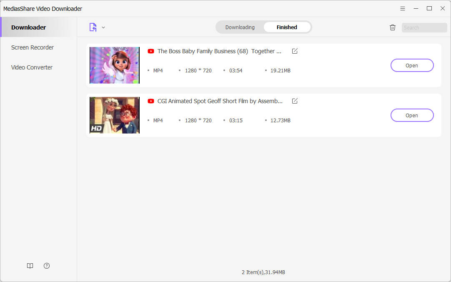
Task: Click the trash delete icon
Action: [x=392, y=27]
